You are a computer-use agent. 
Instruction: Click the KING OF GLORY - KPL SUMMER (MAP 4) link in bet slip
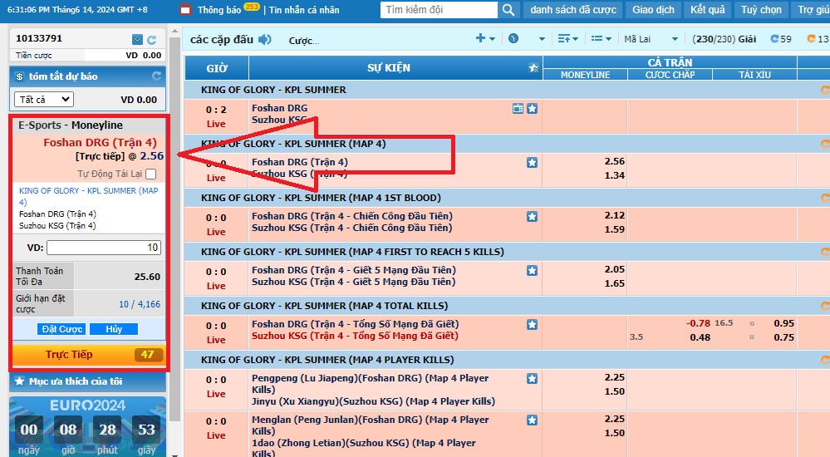pyautogui.click(x=88, y=196)
